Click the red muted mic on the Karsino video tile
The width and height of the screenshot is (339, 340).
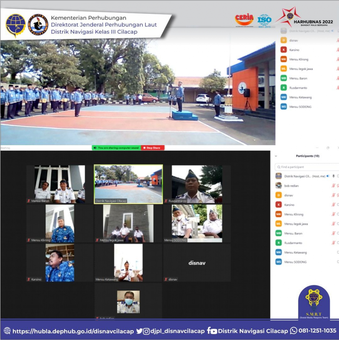tap(28, 279)
